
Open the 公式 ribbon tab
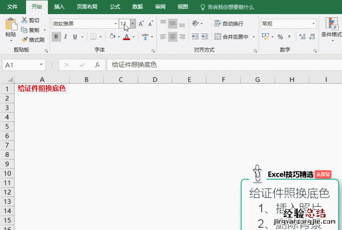[x=115, y=7]
